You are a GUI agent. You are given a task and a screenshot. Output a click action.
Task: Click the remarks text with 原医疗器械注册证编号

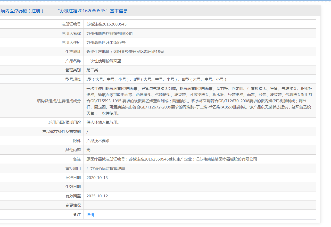point(172,159)
